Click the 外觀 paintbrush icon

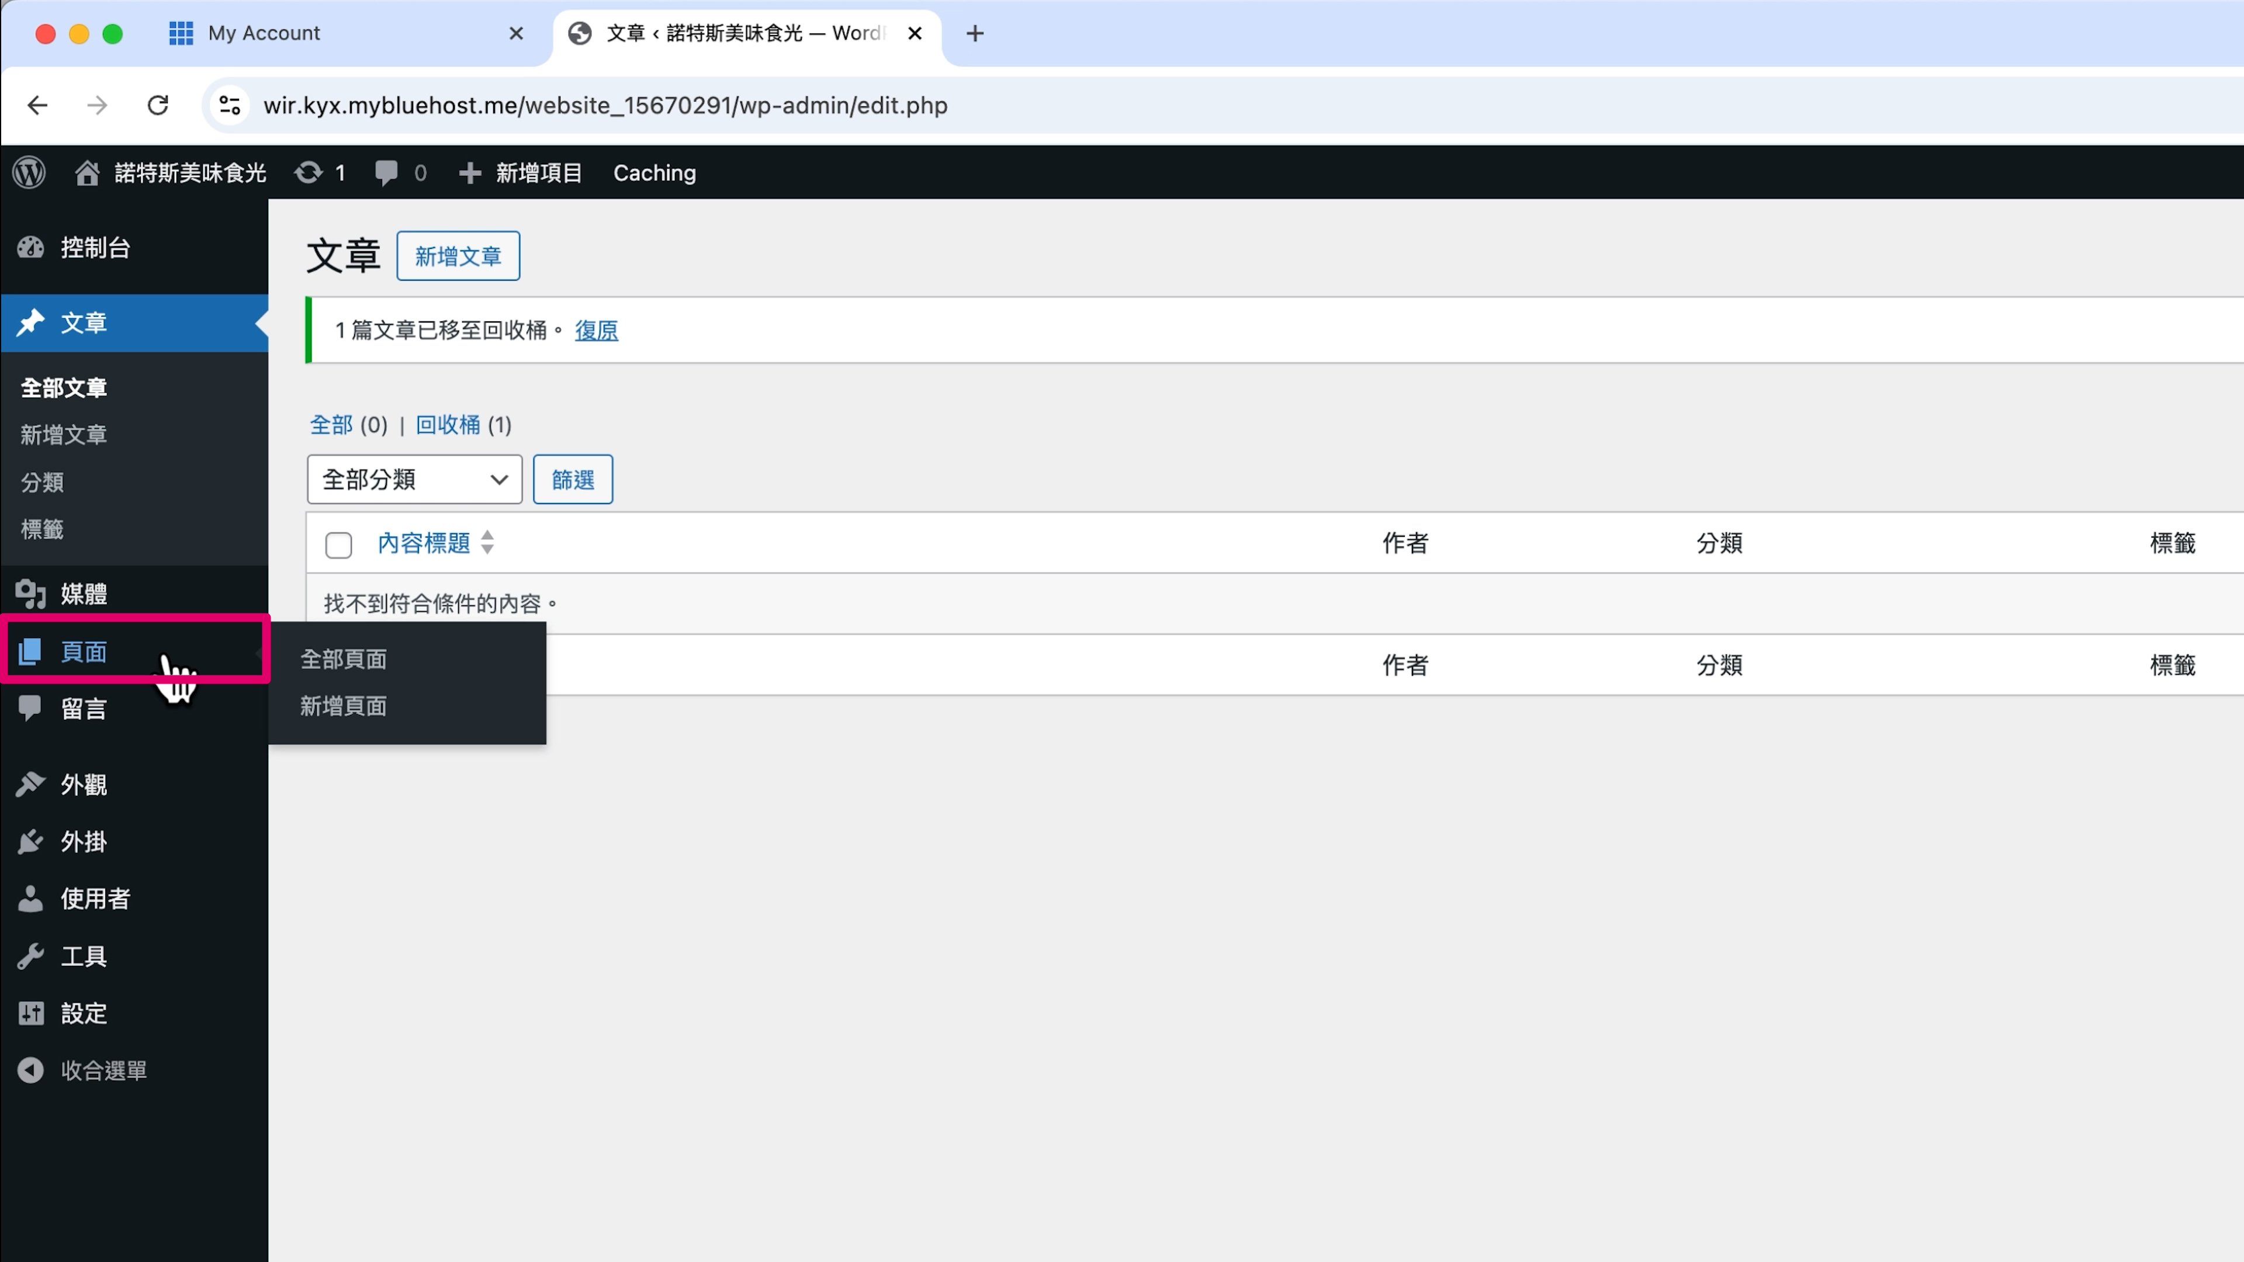click(x=30, y=785)
